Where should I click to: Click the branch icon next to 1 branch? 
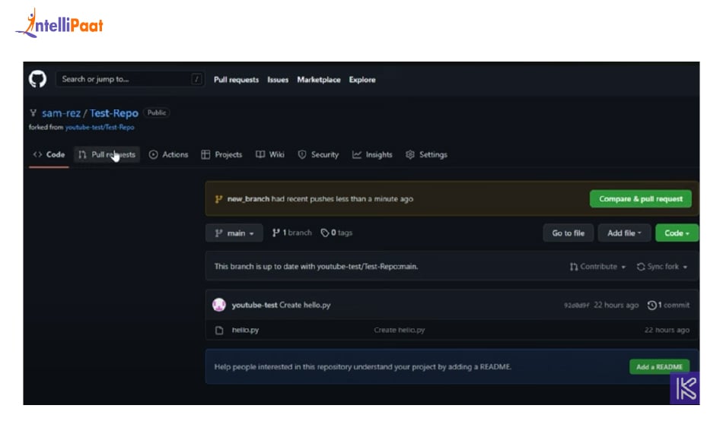[276, 233]
